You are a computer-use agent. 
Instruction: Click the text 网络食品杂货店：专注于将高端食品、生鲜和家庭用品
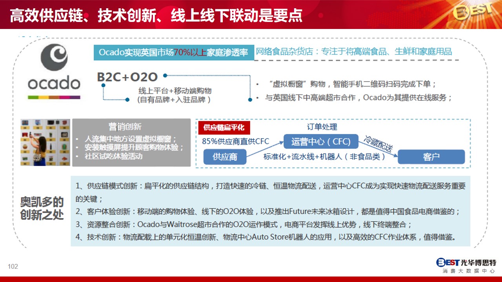(x=354, y=51)
